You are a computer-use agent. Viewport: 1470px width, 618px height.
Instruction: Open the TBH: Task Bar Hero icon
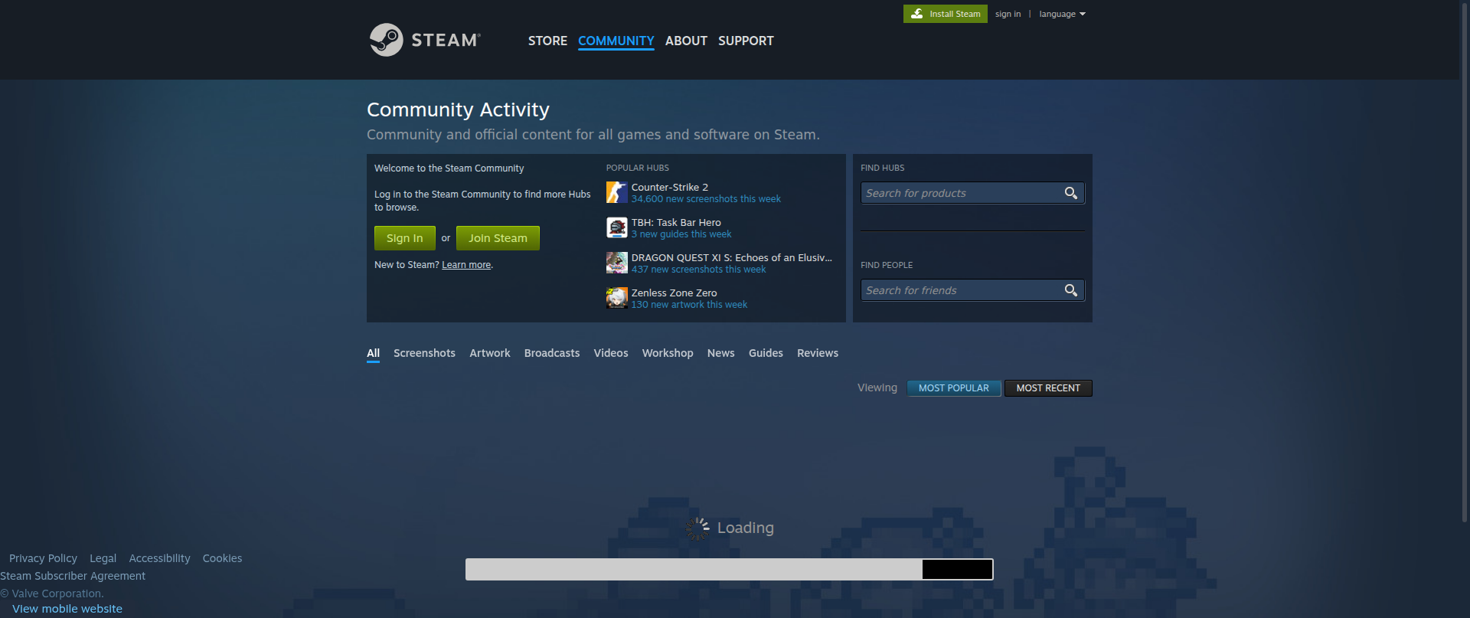tap(616, 227)
